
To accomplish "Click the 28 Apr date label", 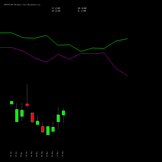I will pos(16,154).
